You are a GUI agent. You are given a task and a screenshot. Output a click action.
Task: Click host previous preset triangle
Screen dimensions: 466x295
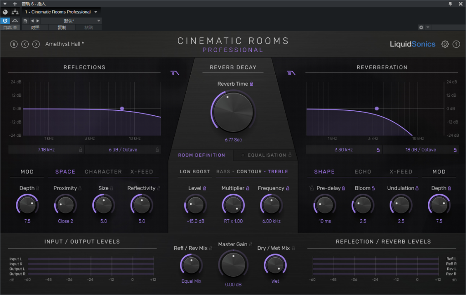(x=32, y=21)
